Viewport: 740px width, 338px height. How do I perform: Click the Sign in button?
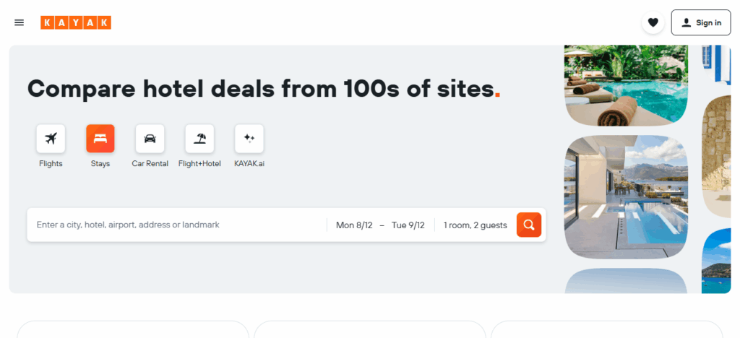point(701,22)
